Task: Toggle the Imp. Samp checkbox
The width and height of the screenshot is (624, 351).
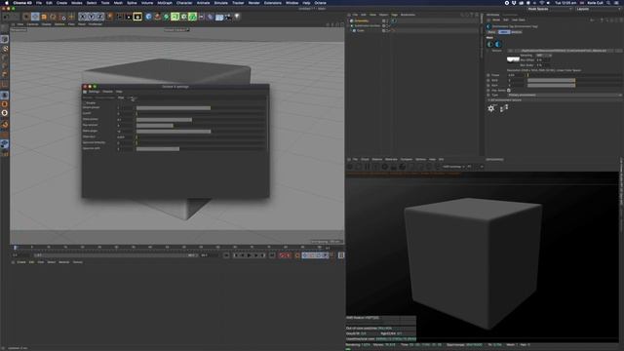Action: (x=509, y=91)
